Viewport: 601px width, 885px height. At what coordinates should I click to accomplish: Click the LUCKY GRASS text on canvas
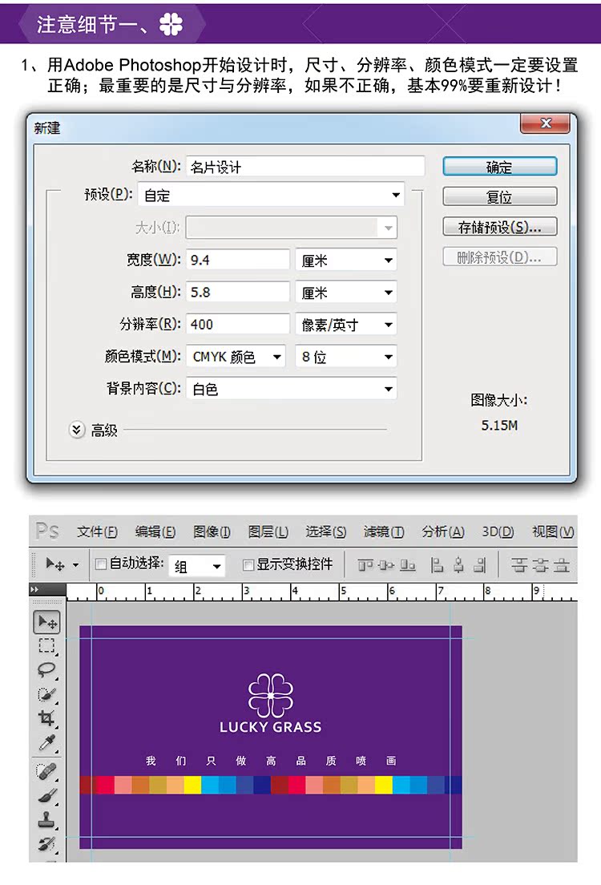(x=271, y=727)
